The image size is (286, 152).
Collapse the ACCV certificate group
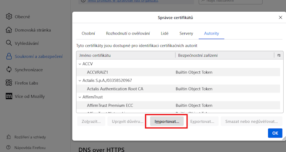(80, 64)
